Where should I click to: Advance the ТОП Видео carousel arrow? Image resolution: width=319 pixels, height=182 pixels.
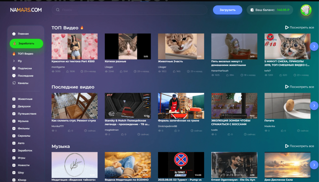(314, 46)
